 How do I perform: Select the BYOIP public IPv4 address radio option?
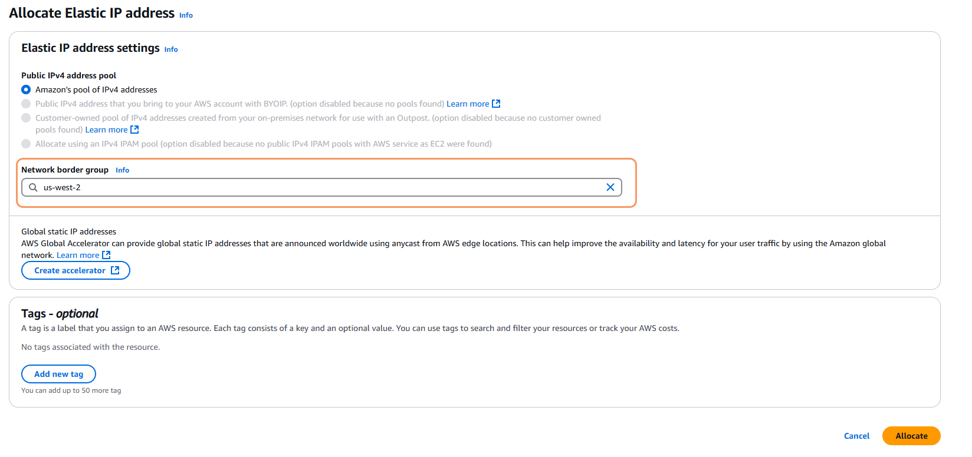[26, 104]
